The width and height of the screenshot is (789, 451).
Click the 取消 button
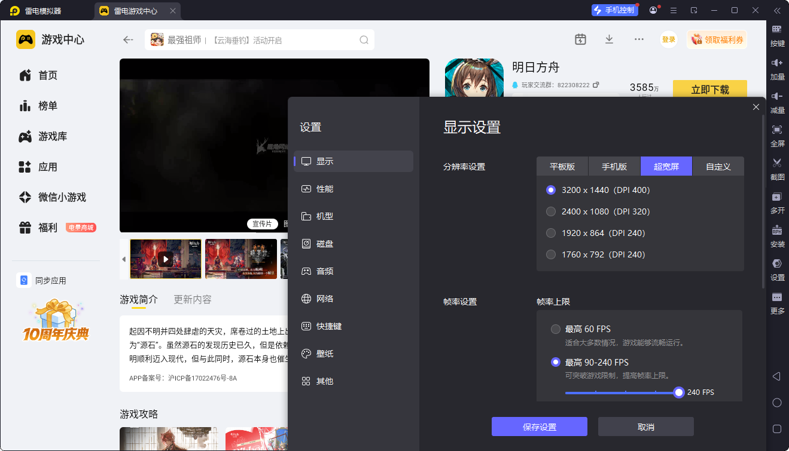click(x=646, y=427)
